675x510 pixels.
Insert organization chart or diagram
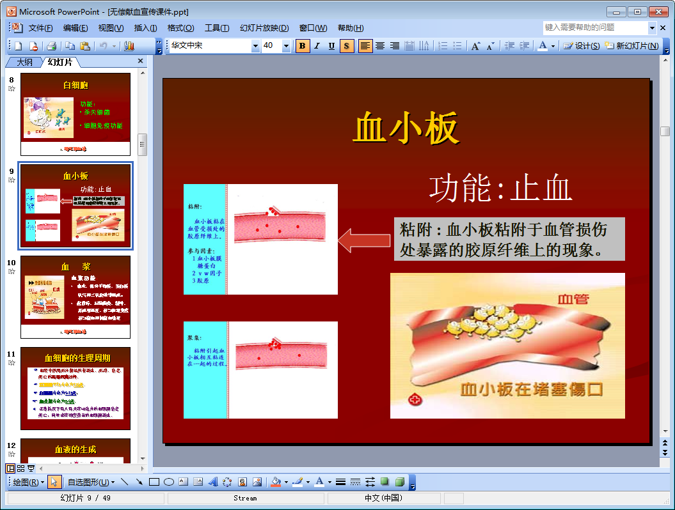click(227, 482)
